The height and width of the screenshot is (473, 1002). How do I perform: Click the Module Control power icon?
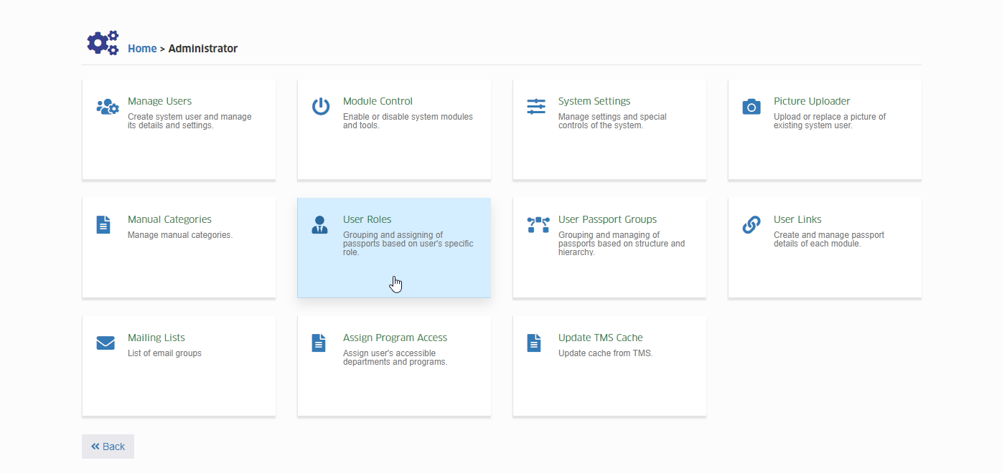[321, 107]
